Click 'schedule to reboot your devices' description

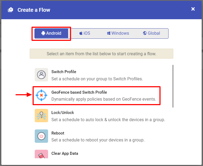pyautogui.click(x=98, y=140)
